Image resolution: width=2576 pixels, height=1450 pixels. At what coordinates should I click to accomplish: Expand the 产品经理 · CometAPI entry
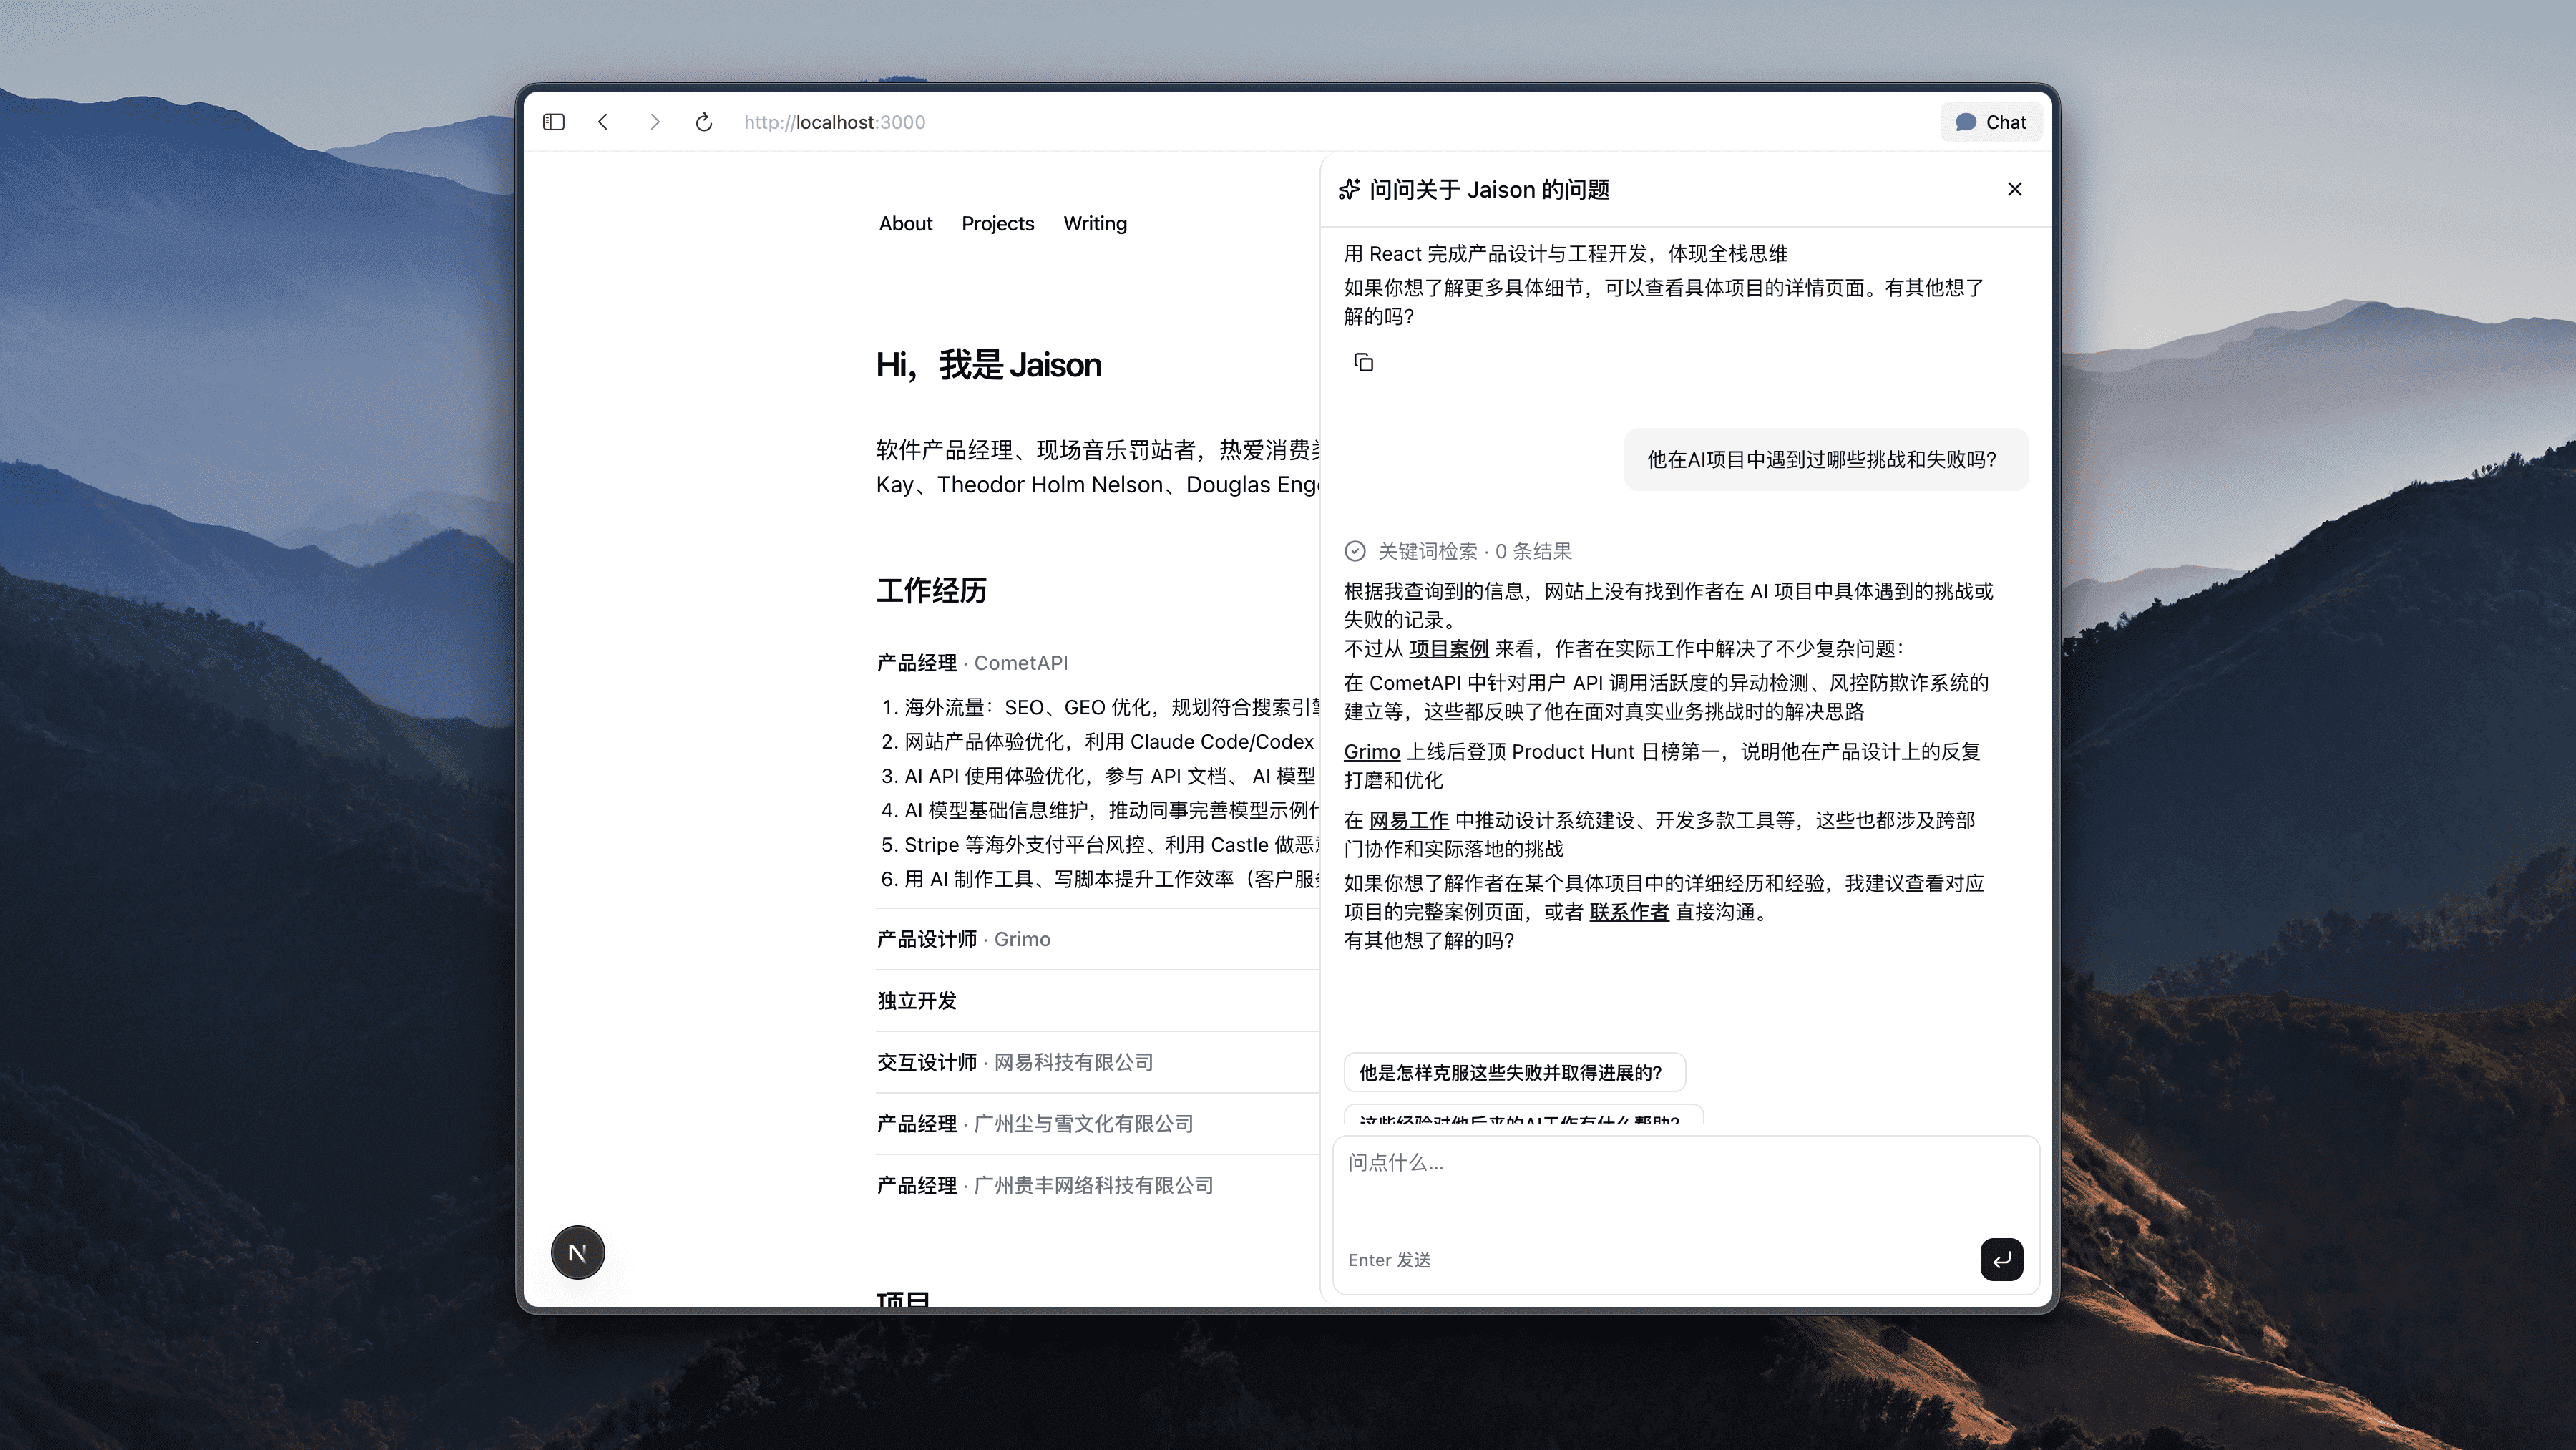1097,663
